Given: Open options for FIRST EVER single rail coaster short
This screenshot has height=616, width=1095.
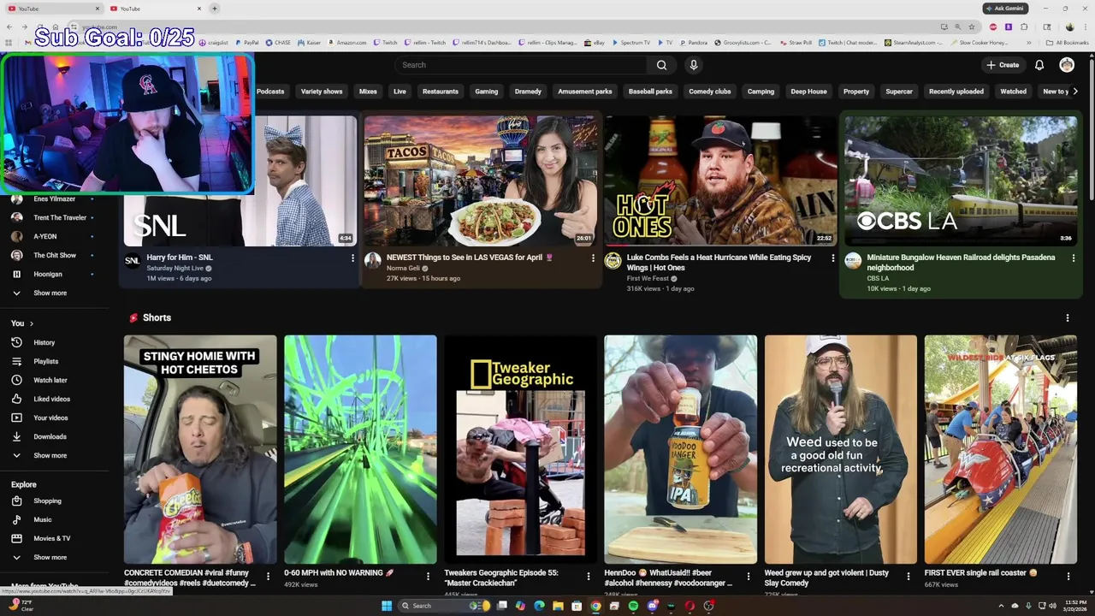Looking at the screenshot, I should tap(1068, 577).
